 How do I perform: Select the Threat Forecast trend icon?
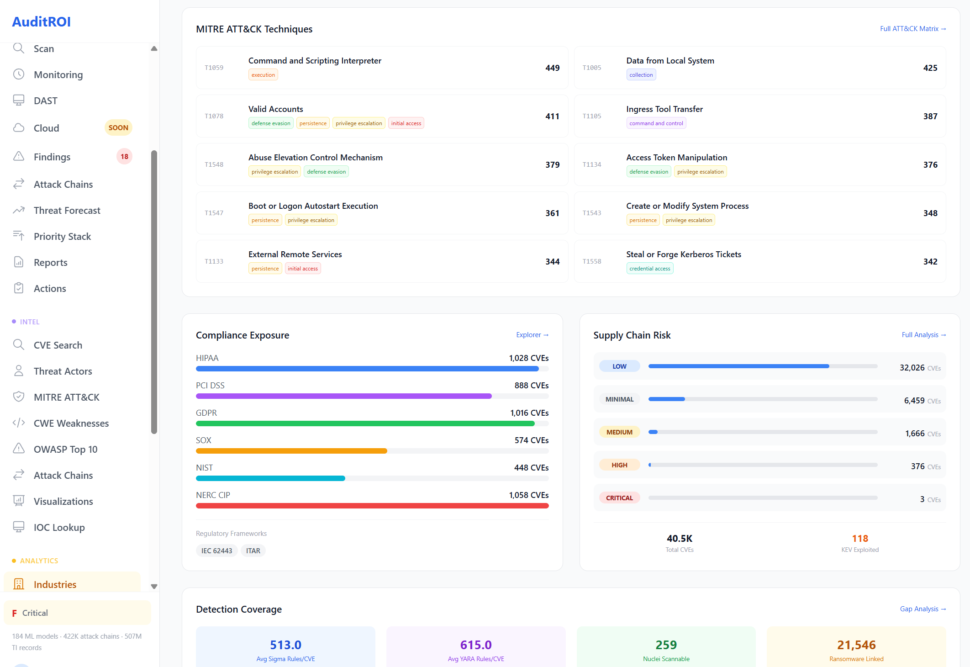pyautogui.click(x=19, y=210)
